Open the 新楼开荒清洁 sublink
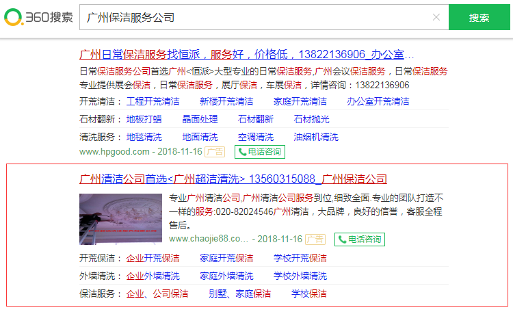Image resolution: width=513 pixels, height=312 pixels. (226, 101)
